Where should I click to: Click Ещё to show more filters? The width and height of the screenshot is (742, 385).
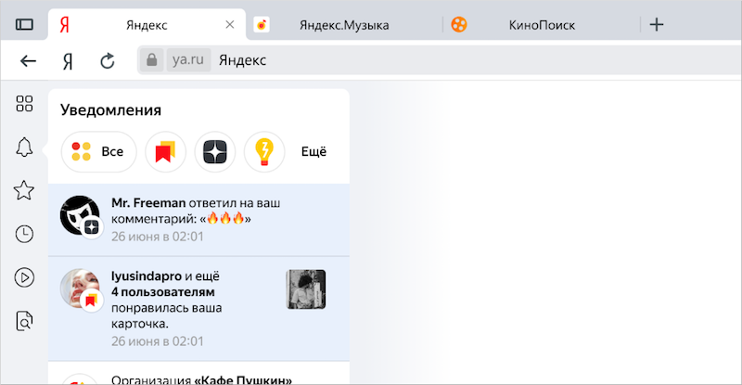pyautogui.click(x=313, y=151)
